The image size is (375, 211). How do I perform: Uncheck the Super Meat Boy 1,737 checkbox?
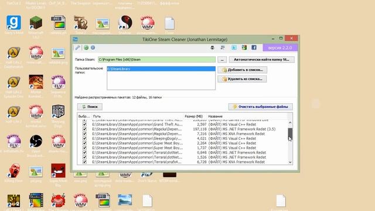click(84, 148)
